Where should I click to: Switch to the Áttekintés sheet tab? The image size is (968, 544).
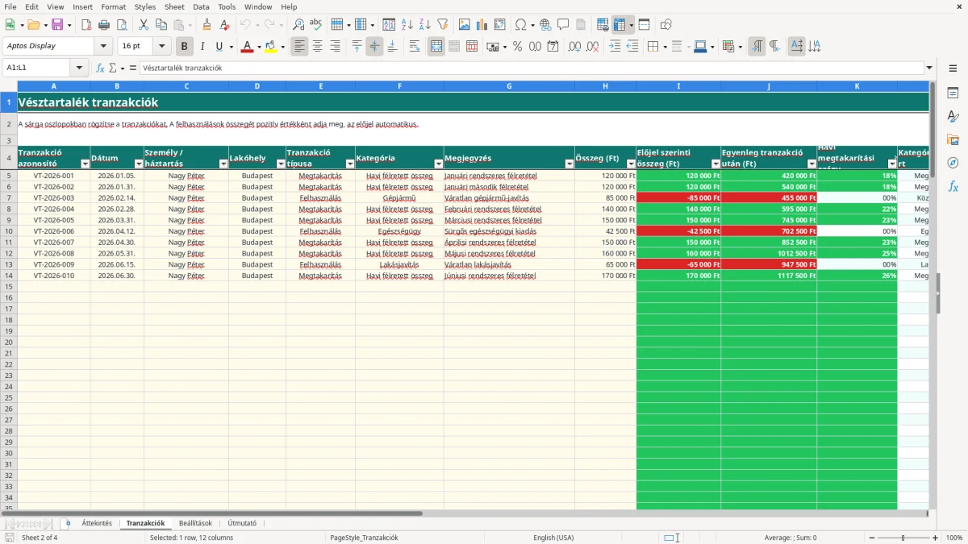[97, 524]
